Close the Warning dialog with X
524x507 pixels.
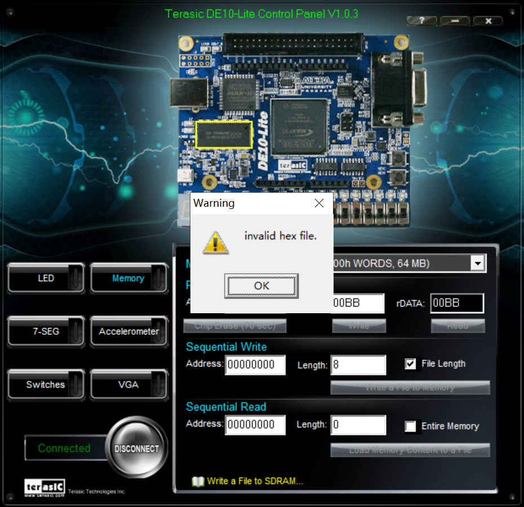coord(319,203)
